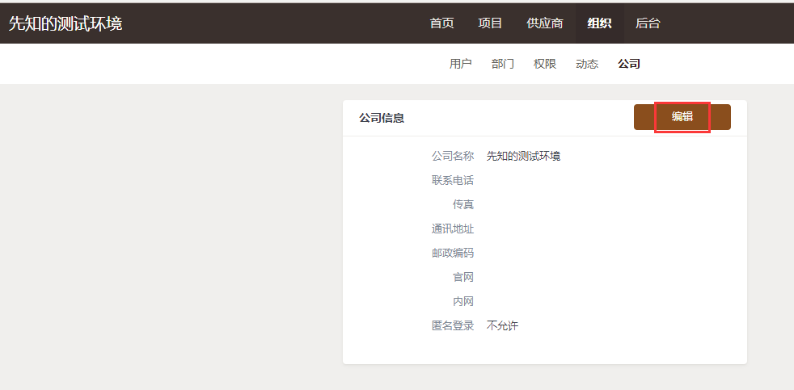794x390 pixels.
Task: Click the 不允许 value
Action: [x=502, y=325]
